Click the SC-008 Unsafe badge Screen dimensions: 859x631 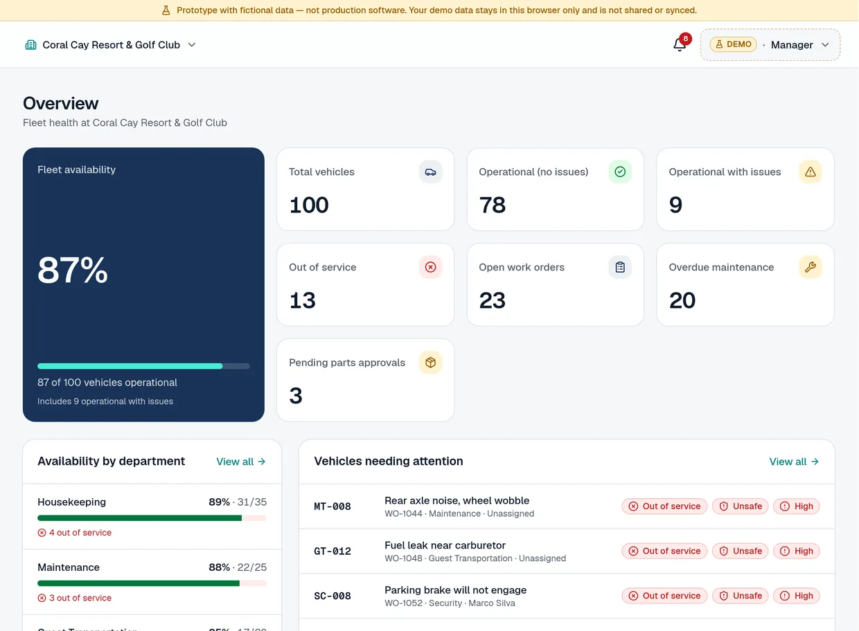[741, 596]
